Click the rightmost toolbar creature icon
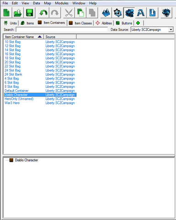Viewport: 176px width, 220px height. click(x=166, y=13)
